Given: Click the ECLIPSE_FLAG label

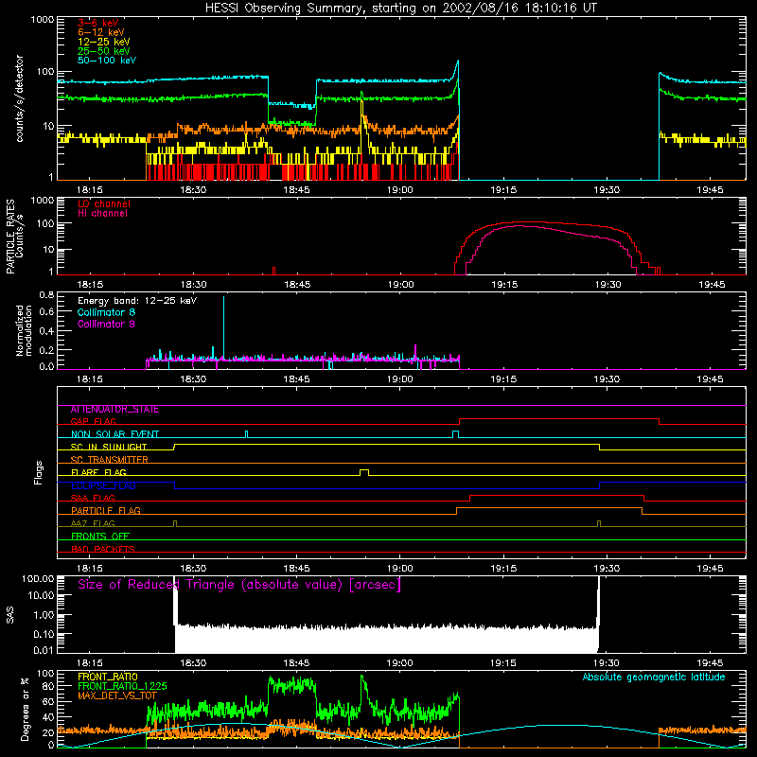Looking at the screenshot, I should tap(103, 485).
